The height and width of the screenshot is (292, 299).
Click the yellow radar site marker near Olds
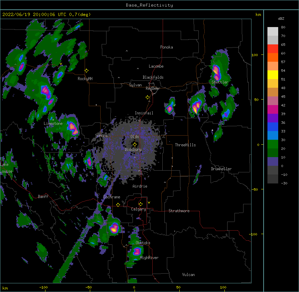(x=135, y=145)
